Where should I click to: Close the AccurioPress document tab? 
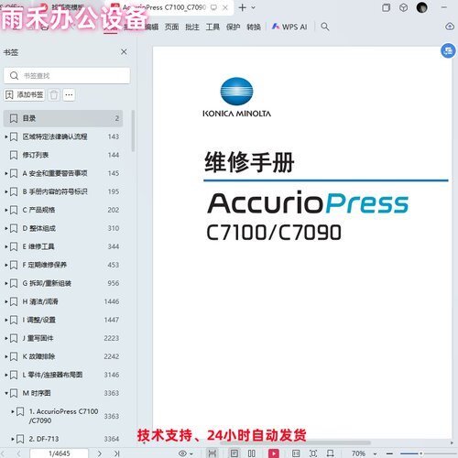tap(225, 7)
